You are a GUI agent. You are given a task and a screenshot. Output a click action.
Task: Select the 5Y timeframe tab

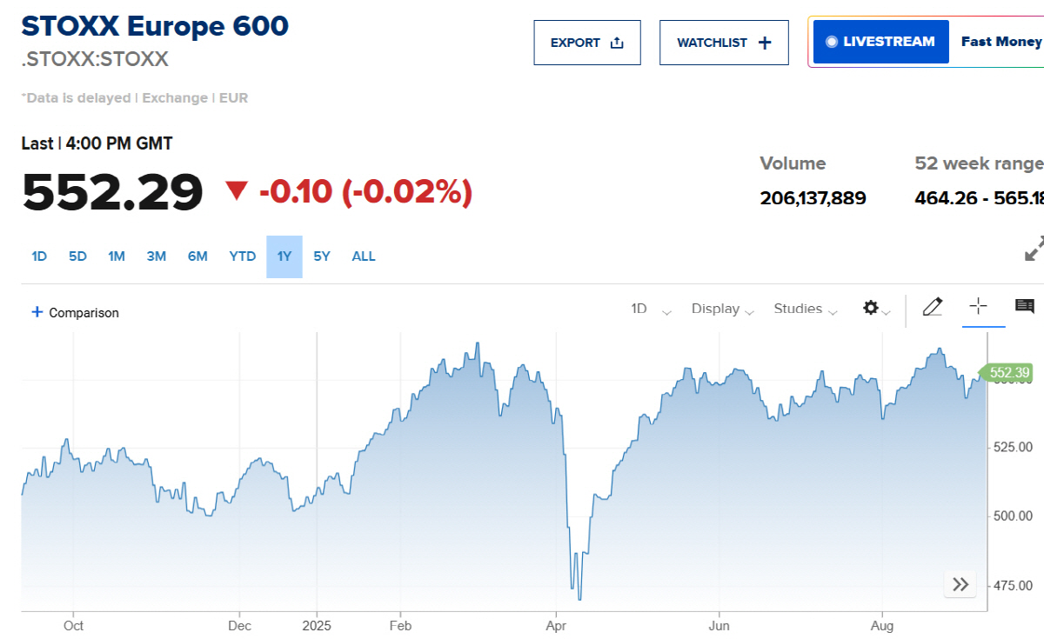click(x=321, y=256)
